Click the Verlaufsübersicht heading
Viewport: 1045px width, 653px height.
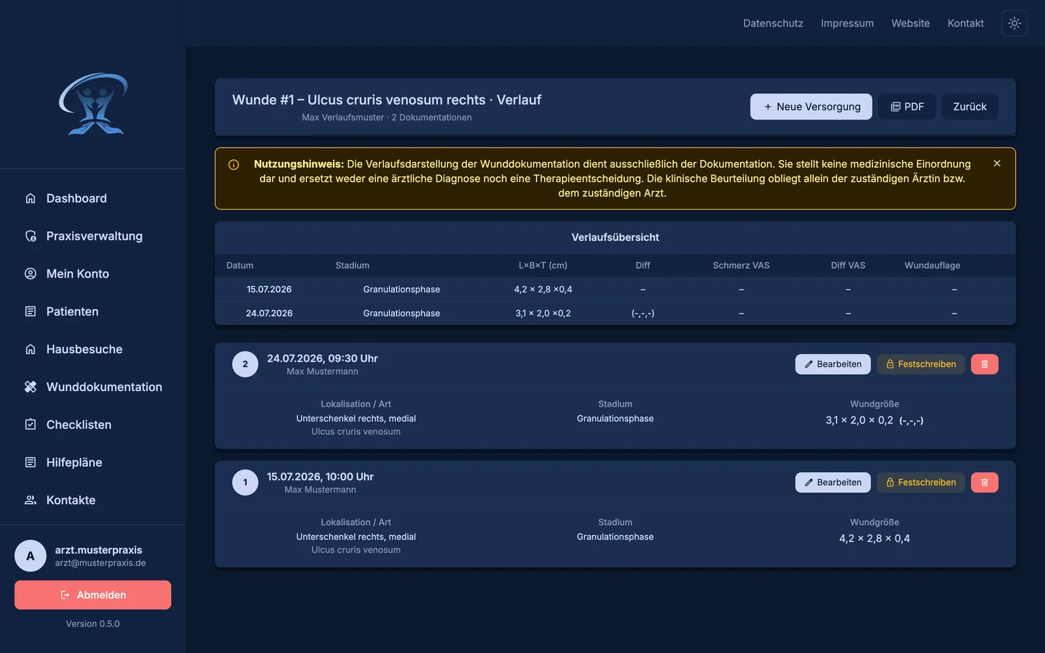click(615, 237)
